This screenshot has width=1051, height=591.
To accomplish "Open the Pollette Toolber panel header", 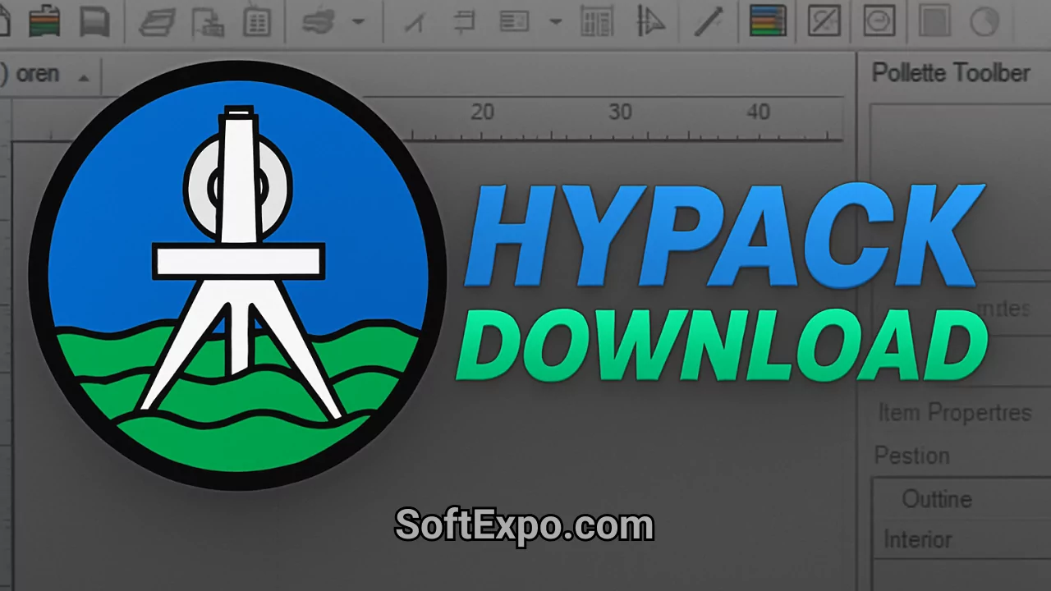I will point(952,73).
